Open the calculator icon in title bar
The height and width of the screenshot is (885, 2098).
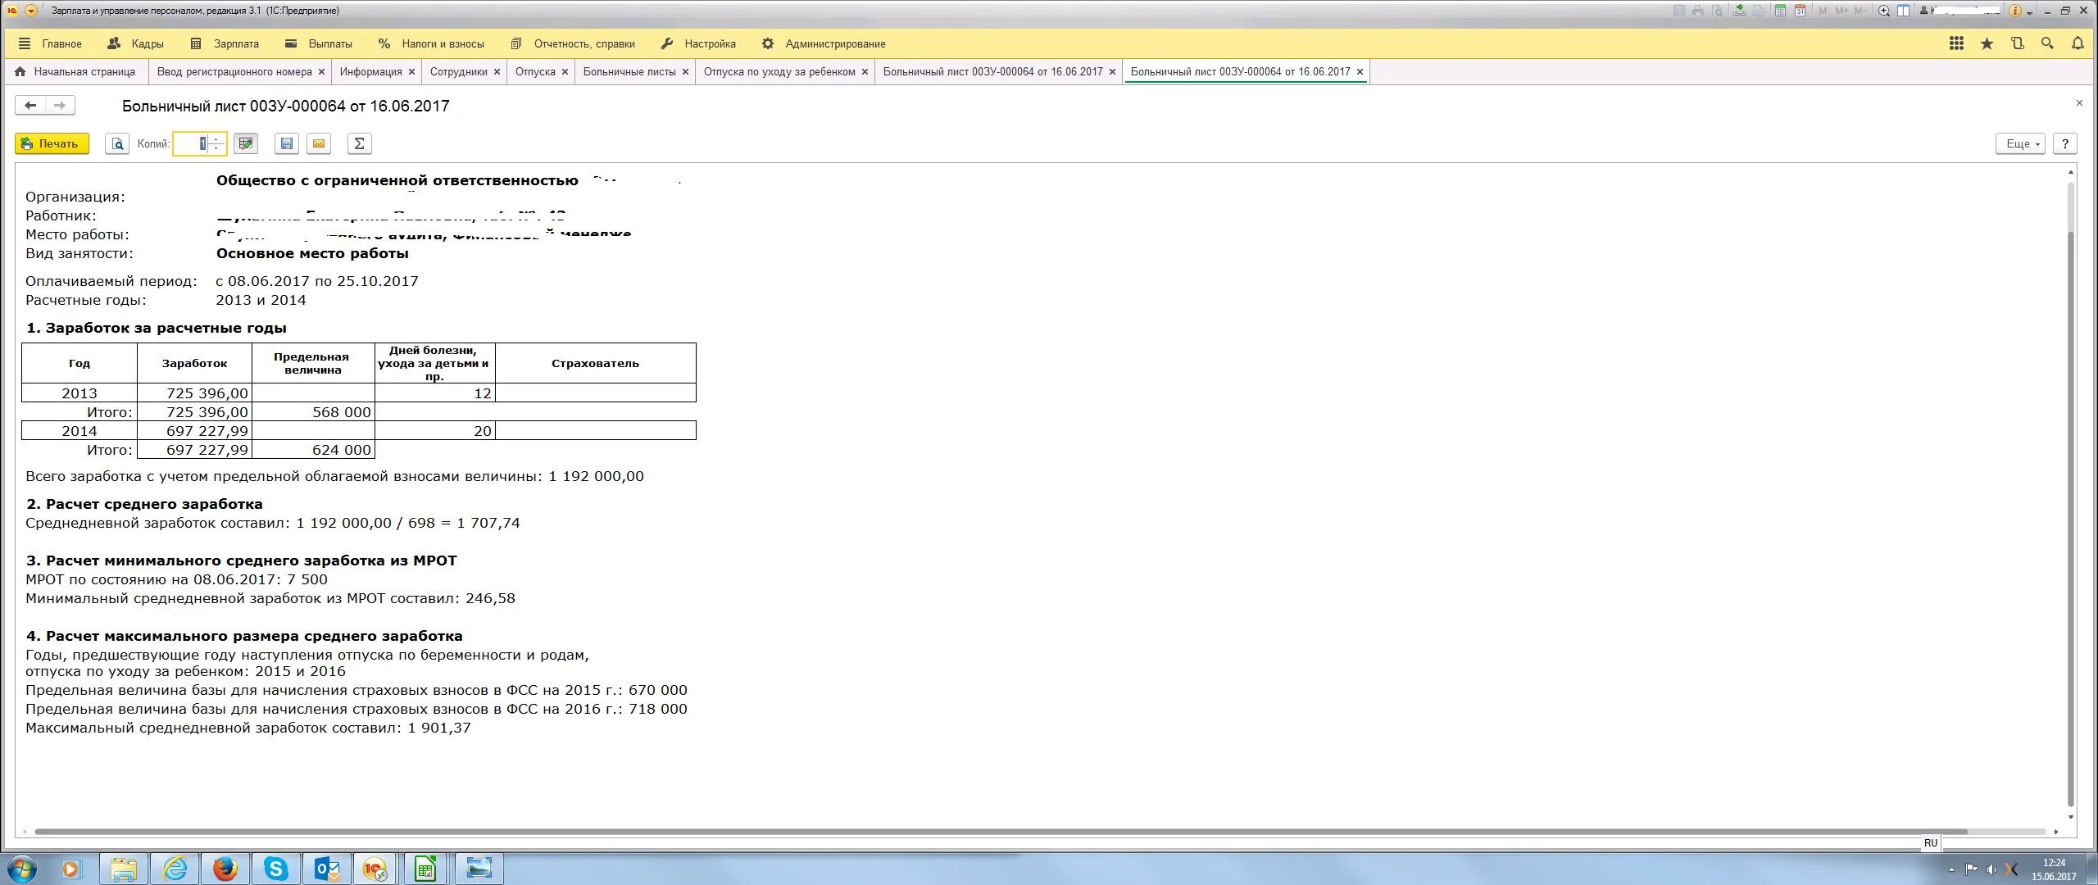click(1780, 11)
